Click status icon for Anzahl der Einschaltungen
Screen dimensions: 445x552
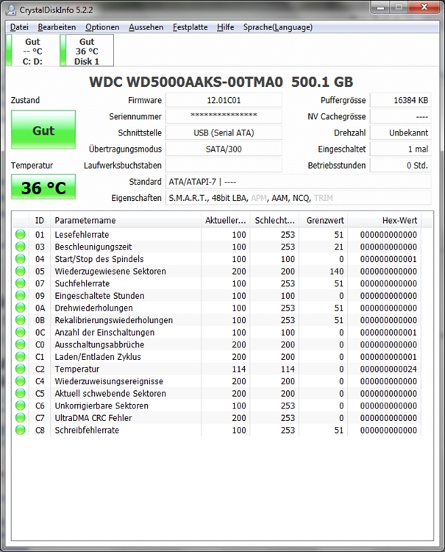pos(21,332)
